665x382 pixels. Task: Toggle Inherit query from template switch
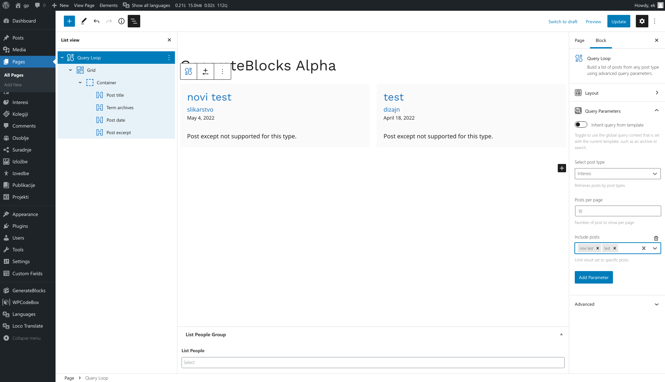(581, 125)
